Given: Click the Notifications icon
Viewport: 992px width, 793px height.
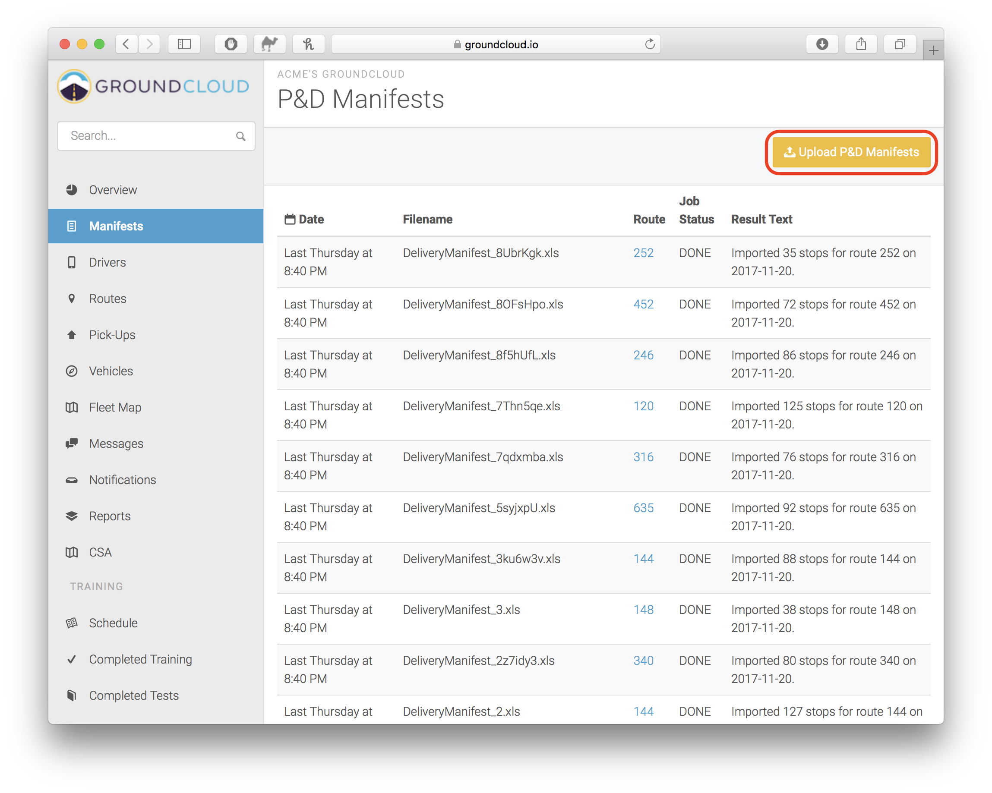Looking at the screenshot, I should click(71, 480).
